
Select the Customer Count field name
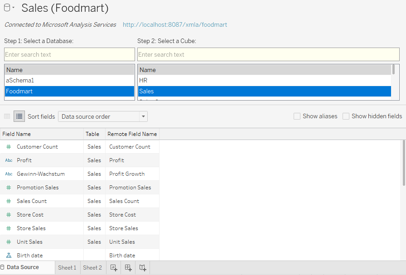coord(37,147)
